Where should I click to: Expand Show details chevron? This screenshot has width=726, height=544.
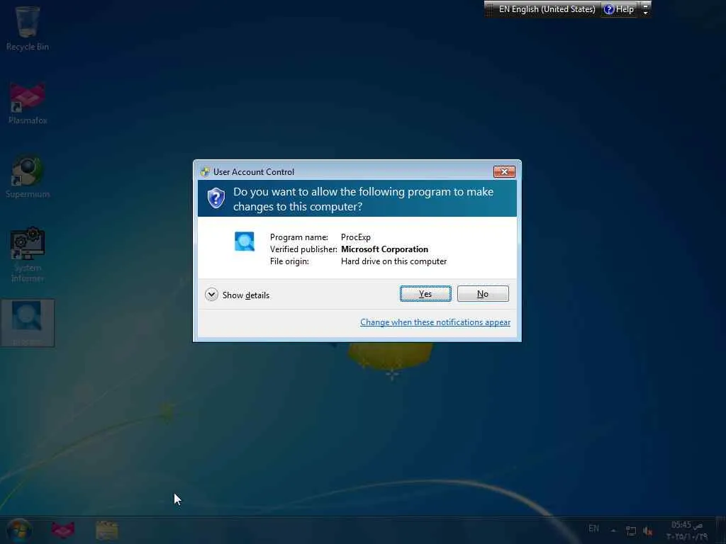(x=211, y=295)
